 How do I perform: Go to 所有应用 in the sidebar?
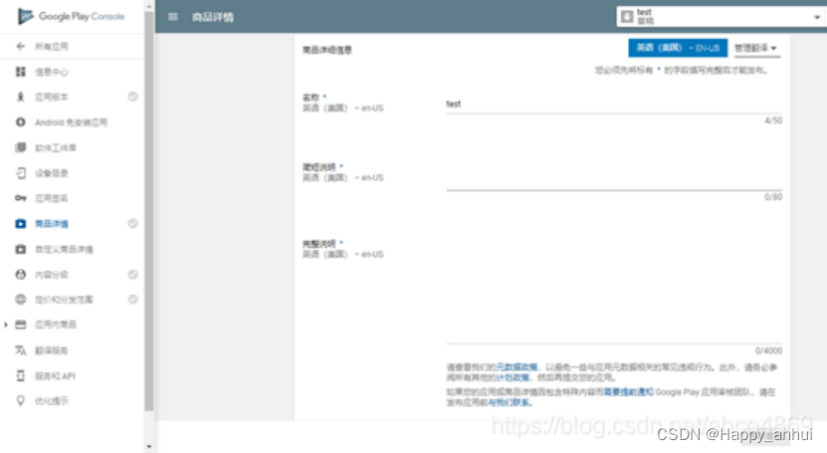click(52, 47)
